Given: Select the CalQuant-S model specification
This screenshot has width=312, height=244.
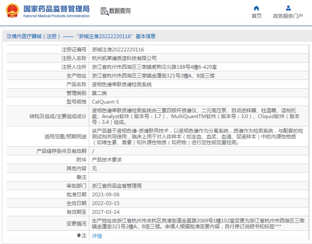Looking at the screenshot, I should pos(105,102).
